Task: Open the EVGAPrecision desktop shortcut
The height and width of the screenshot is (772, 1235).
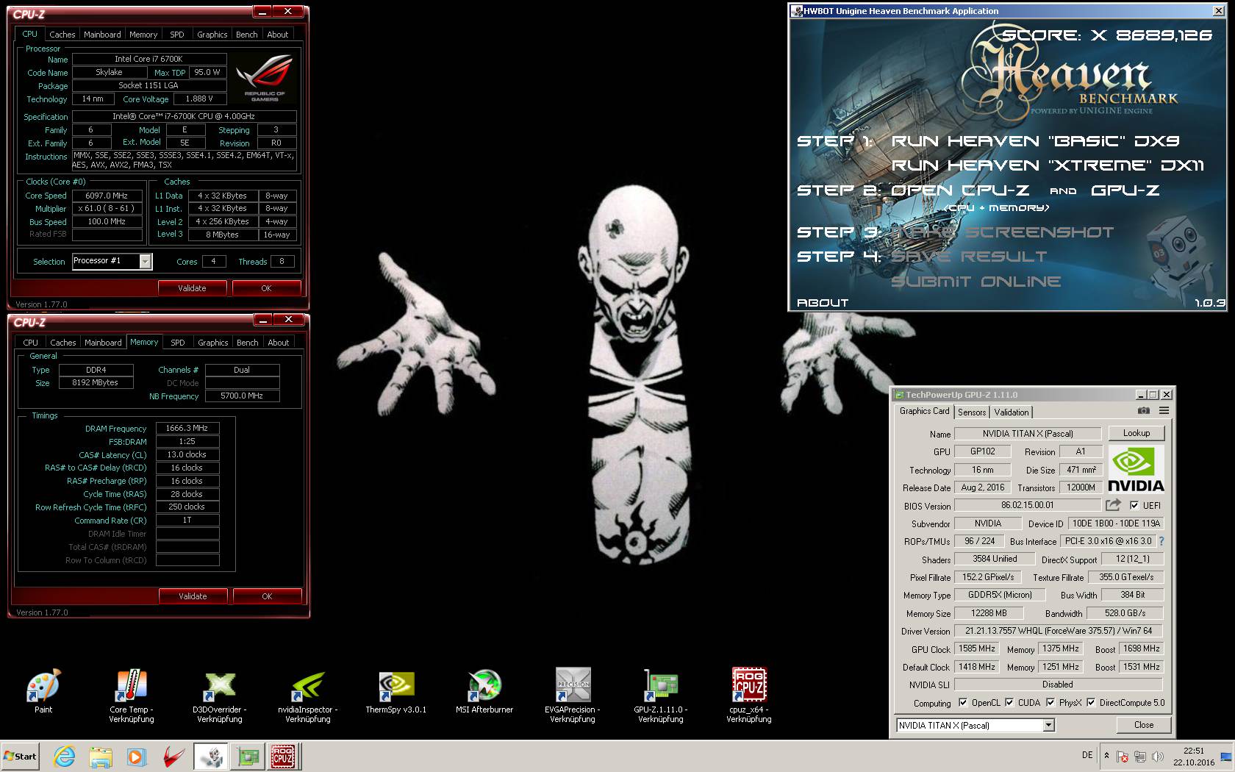Action: 573,696
